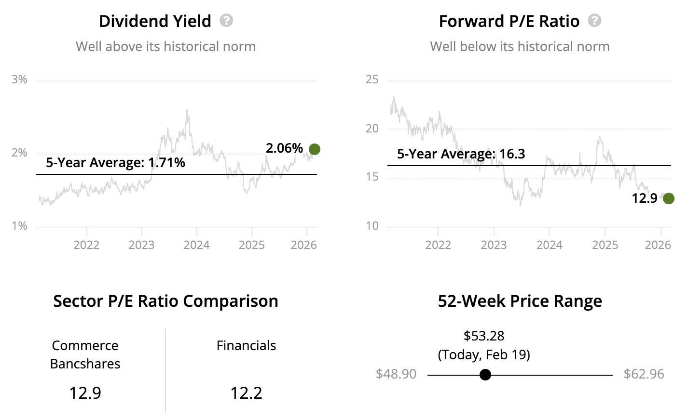Click the 52-Week Price Range heading
This screenshot has height=419, width=688.
pyautogui.click(x=520, y=301)
